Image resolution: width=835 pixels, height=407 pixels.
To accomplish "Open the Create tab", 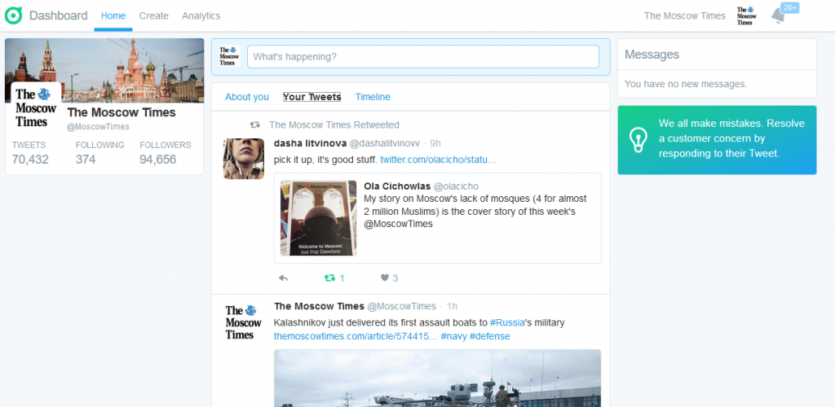I will 154,16.
